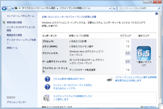Click the software box icon
Screen dimensions: 163x109
coord(47,98)
